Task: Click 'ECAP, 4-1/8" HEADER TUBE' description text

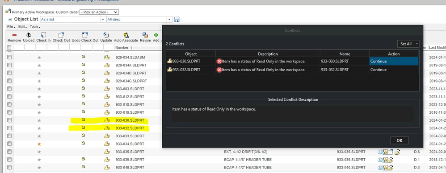Action: (x=248, y=160)
